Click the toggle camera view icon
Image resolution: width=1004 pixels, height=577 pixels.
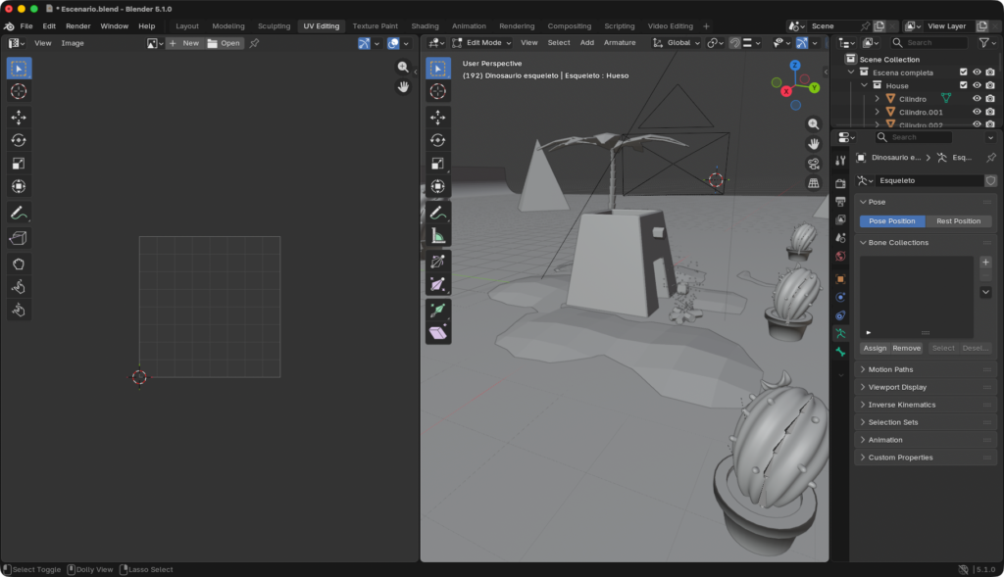(x=813, y=164)
